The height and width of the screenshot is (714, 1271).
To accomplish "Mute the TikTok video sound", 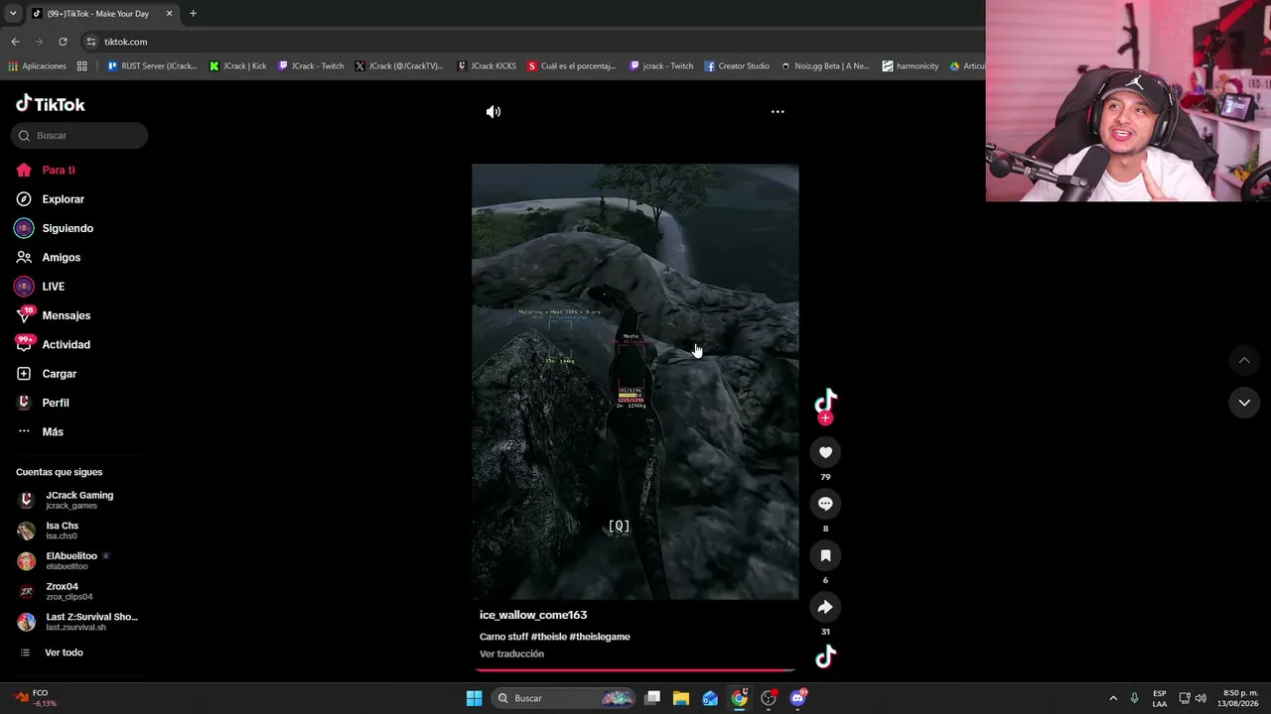I will tap(494, 112).
